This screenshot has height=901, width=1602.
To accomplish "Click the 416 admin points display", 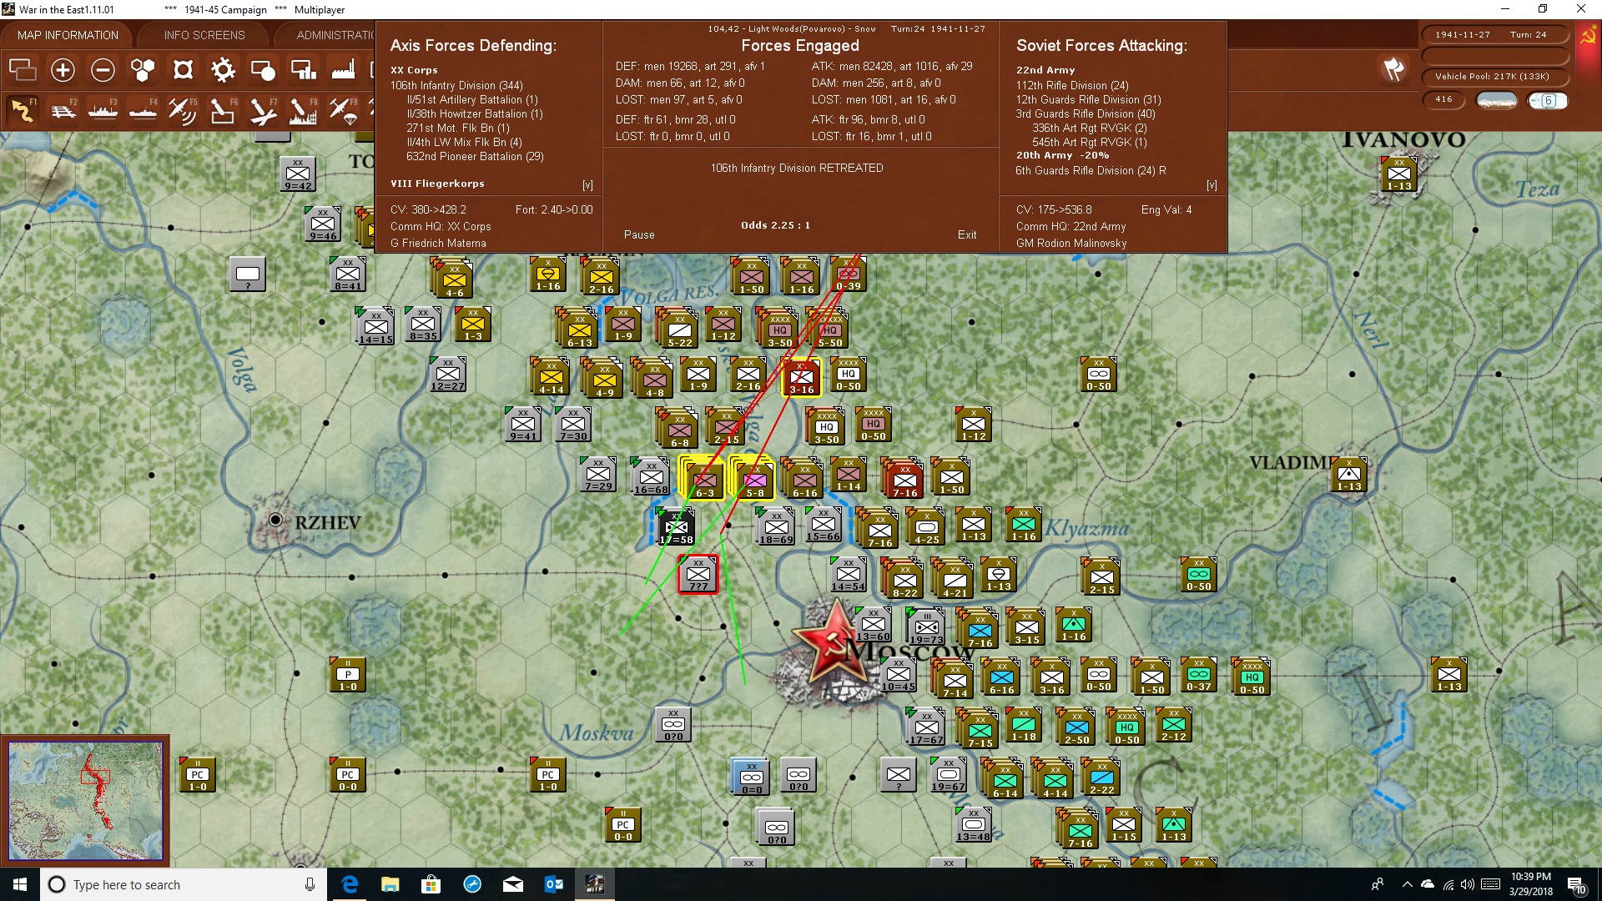I will (1443, 99).
